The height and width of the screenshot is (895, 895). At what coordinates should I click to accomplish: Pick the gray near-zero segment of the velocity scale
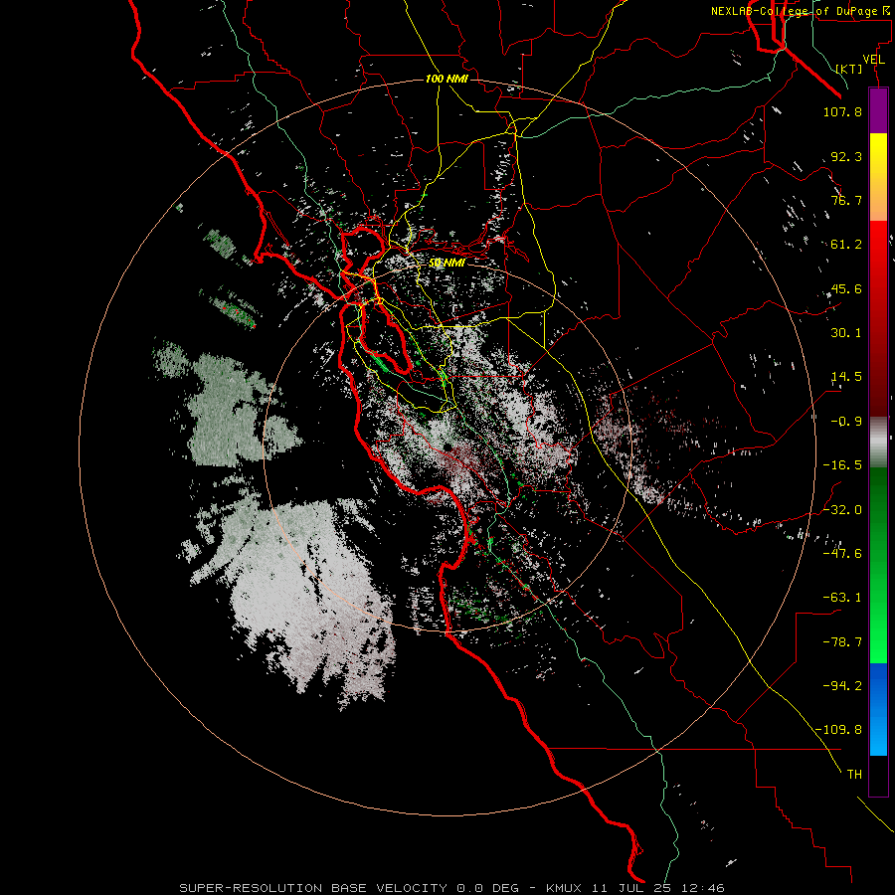coord(878,443)
